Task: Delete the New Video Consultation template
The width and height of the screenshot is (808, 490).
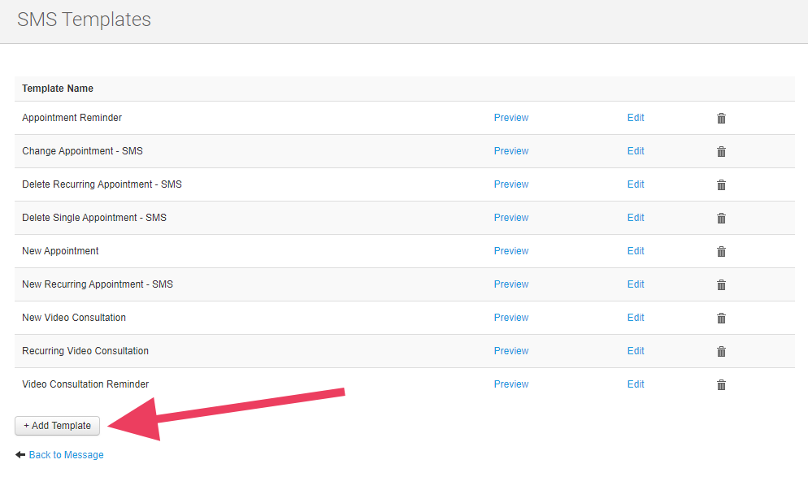Action: coord(721,319)
